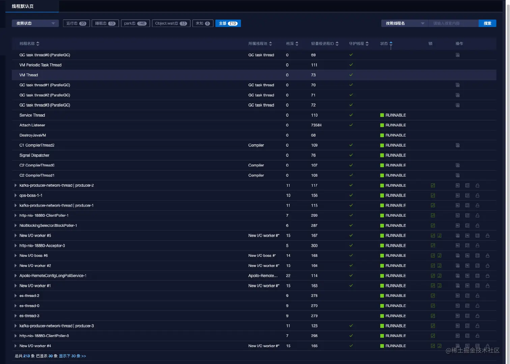Expand the NioBlockingSelector.BlockPoller-1 row

16,226
